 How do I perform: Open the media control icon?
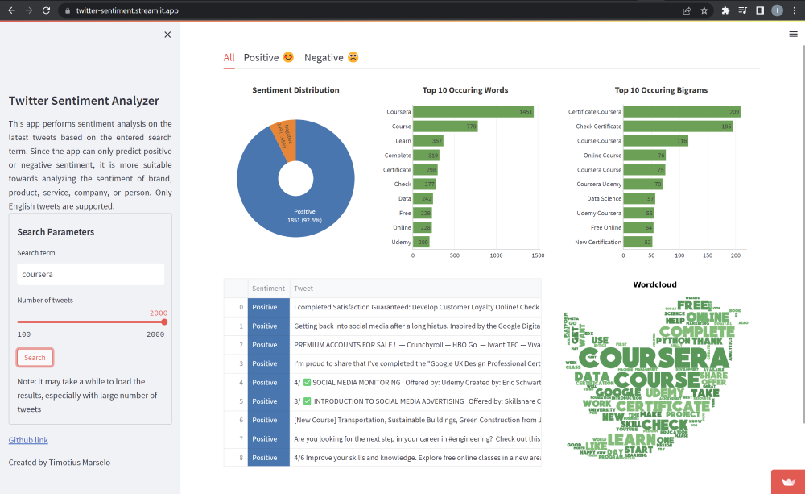742,10
